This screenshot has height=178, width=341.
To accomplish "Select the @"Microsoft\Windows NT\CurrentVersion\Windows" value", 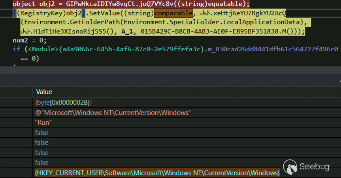I will pyautogui.click(x=113, y=113).
